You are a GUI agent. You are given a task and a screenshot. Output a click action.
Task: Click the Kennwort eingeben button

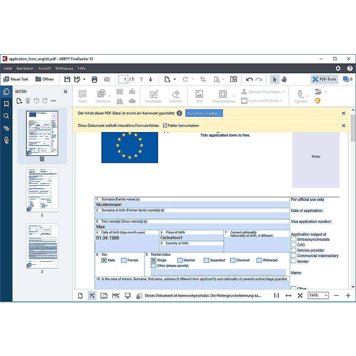tap(204, 113)
